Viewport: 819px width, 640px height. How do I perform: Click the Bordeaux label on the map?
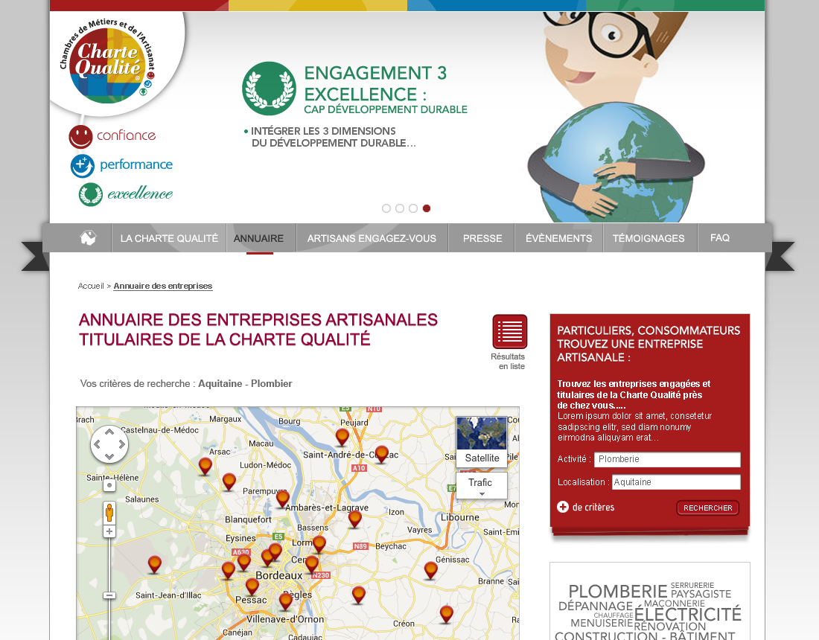[279, 575]
